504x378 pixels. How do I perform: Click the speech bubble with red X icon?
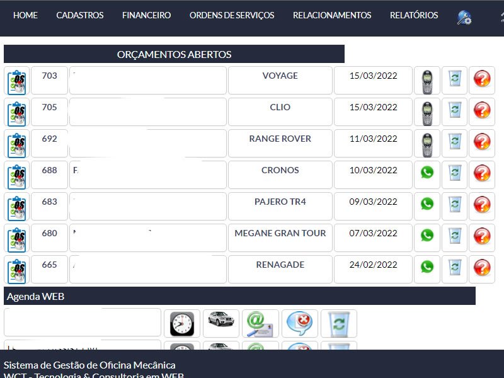[x=300, y=324]
